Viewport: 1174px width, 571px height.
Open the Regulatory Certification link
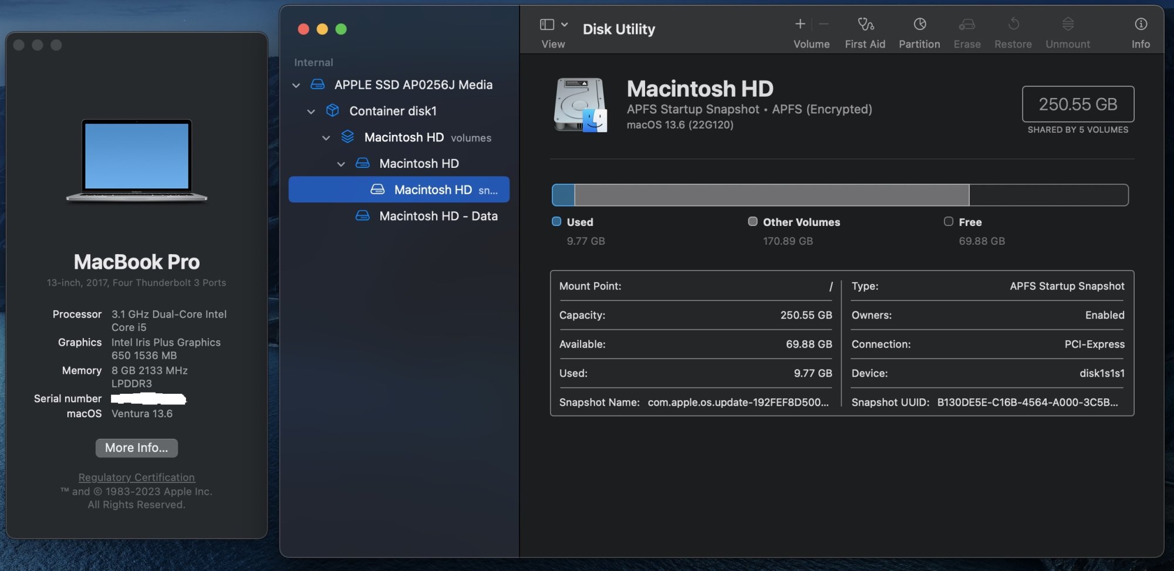point(137,478)
